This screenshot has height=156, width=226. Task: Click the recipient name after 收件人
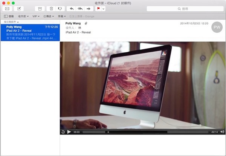click(79, 28)
